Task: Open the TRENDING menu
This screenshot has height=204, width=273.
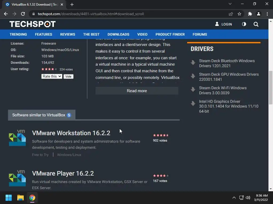Action: [18, 34]
